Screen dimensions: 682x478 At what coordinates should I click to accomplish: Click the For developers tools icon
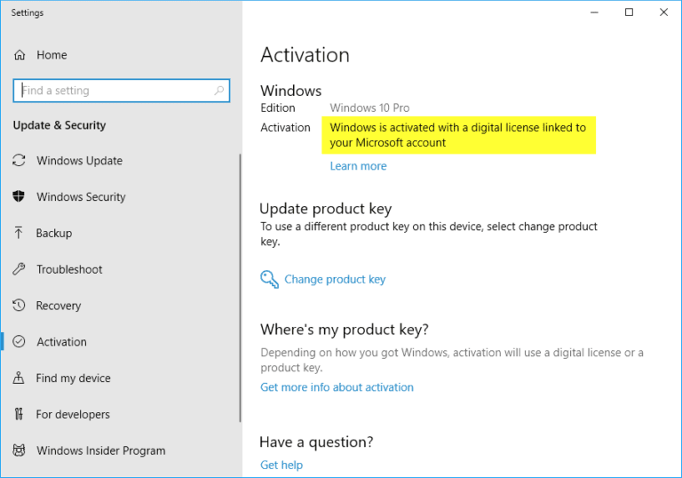(x=19, y=413)
